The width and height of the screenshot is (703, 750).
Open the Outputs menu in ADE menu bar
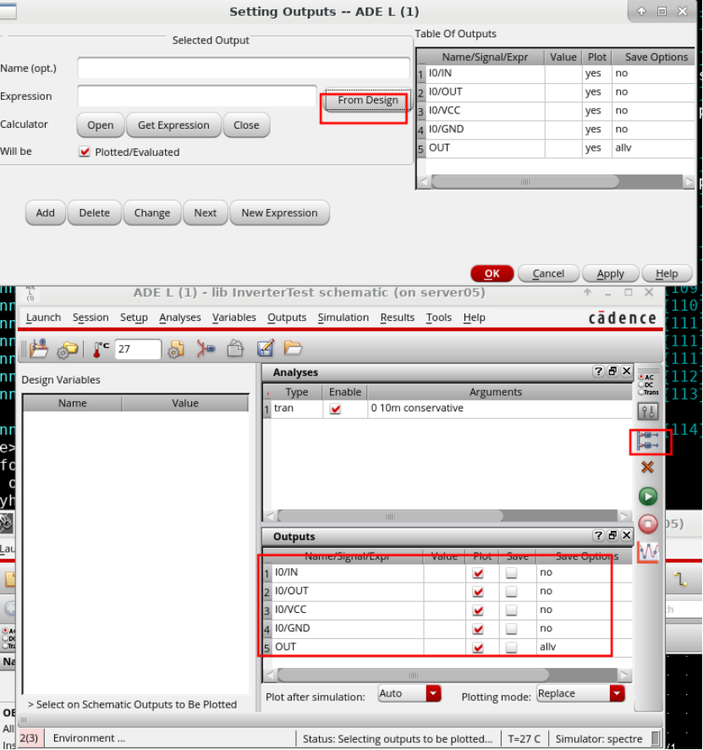286,317
